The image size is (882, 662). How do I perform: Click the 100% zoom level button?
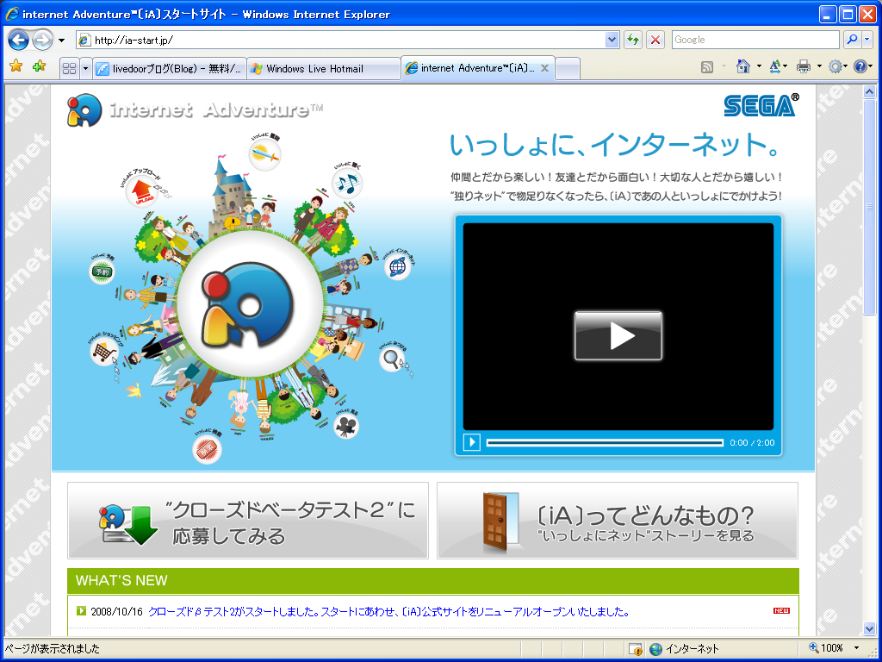click(826, 648)
